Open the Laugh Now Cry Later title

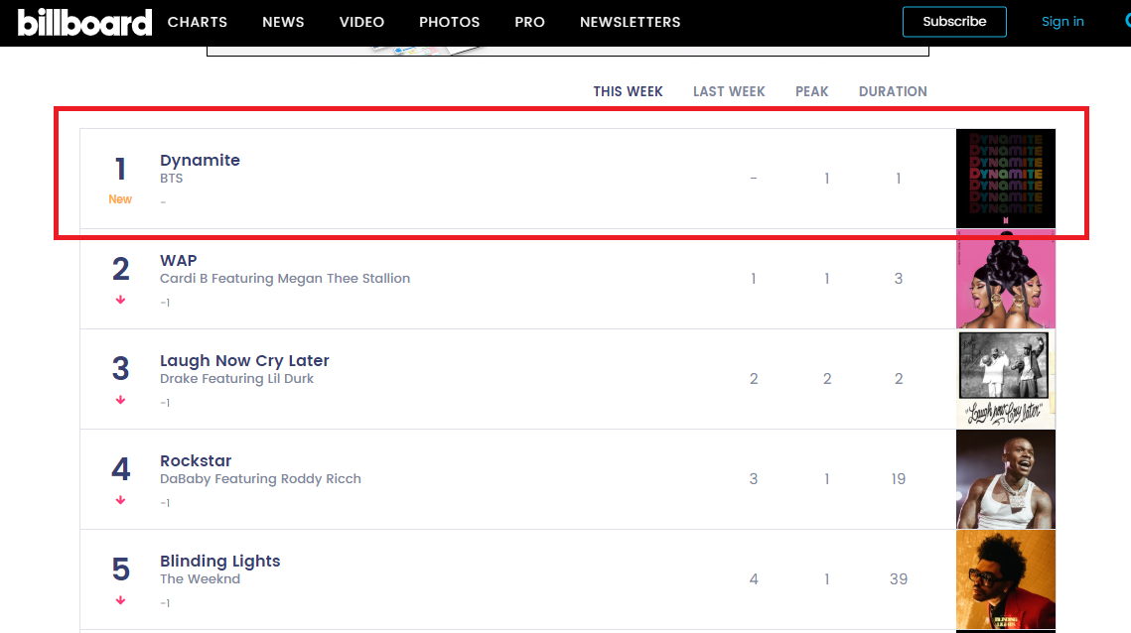(244, 360)
